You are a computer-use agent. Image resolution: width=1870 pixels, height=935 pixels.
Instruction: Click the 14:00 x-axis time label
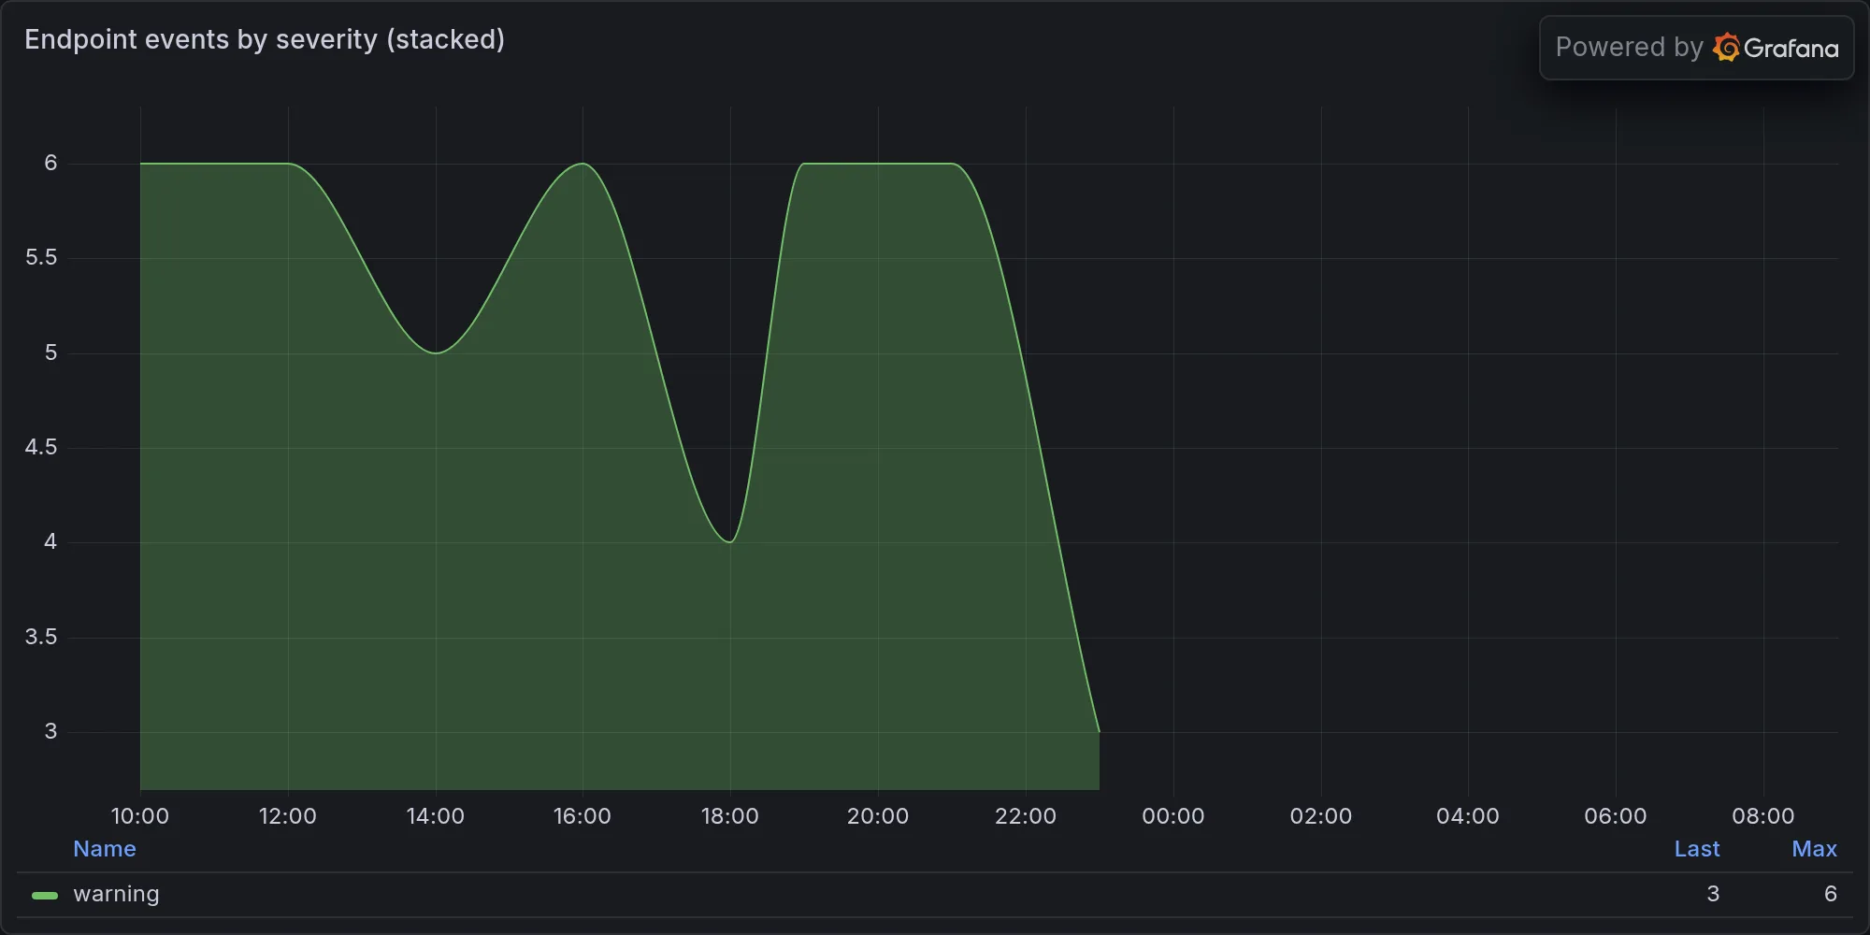436,816
